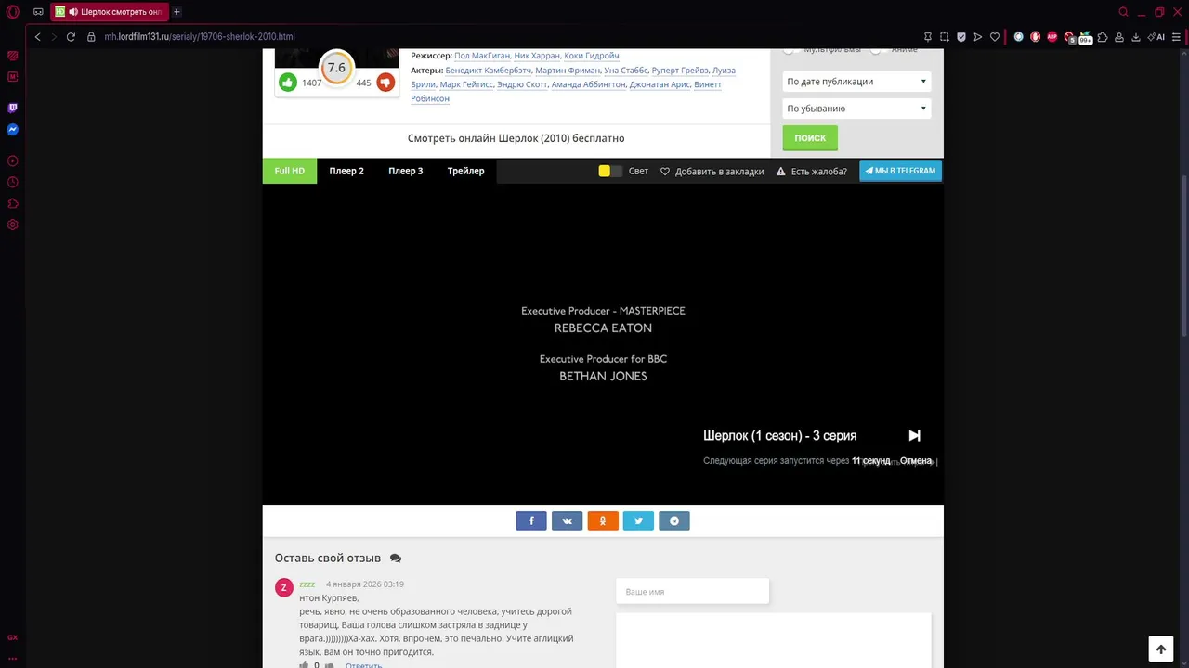Click the address bar URL

pos(200,37)
